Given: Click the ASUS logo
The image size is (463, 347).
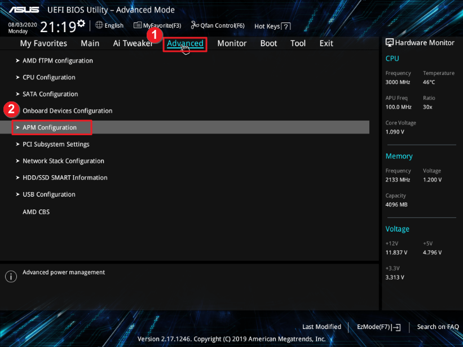Looking at the screenshot, I should 24,10.
